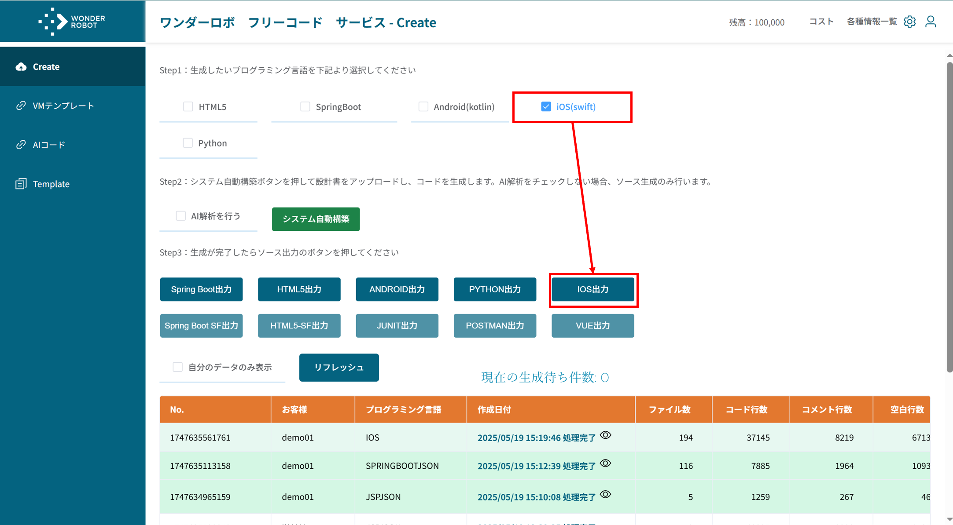Open the Create menu item

(x=73, y=66)
